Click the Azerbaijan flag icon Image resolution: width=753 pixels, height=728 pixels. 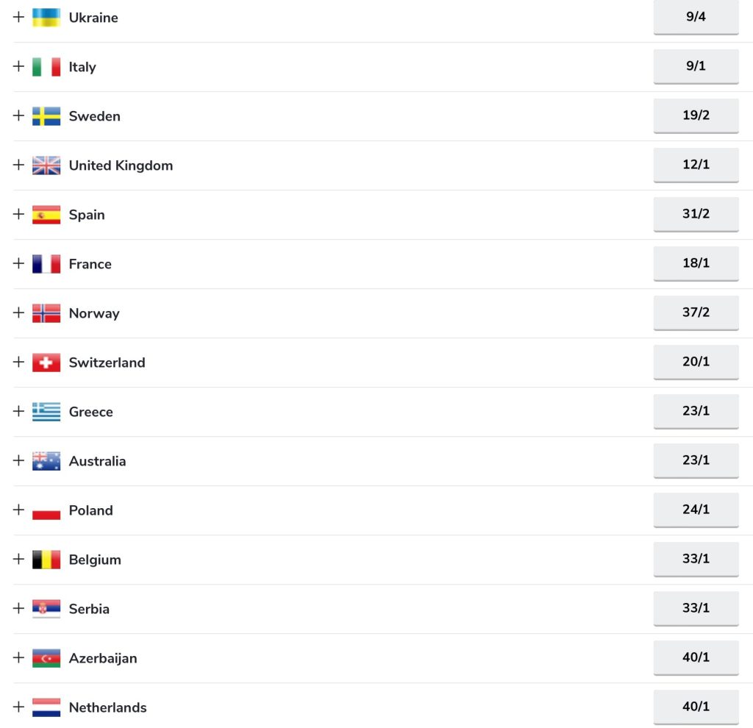46,658
